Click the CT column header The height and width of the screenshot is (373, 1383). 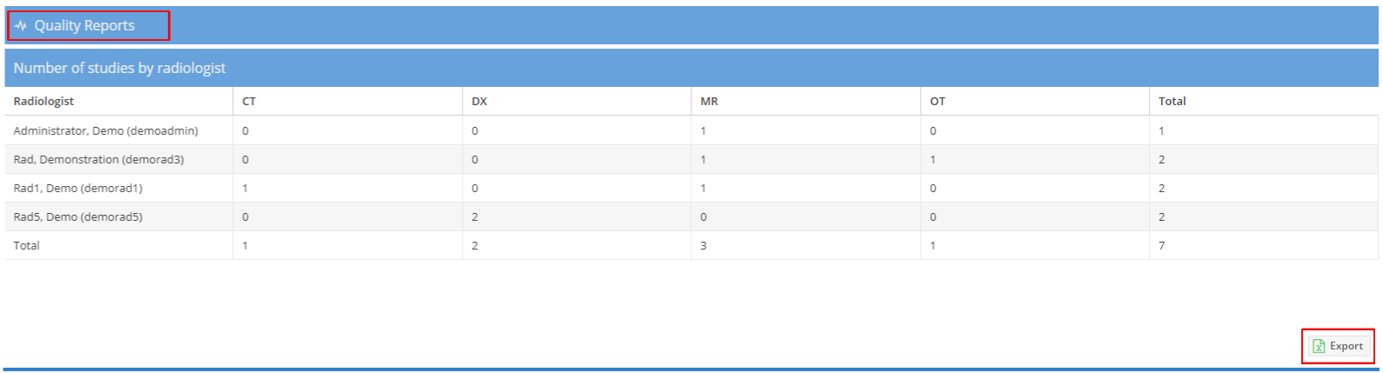[249, 101]
